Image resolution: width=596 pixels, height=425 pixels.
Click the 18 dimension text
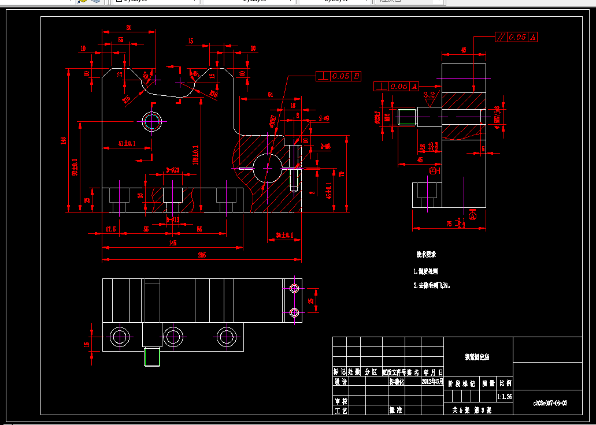293,106
